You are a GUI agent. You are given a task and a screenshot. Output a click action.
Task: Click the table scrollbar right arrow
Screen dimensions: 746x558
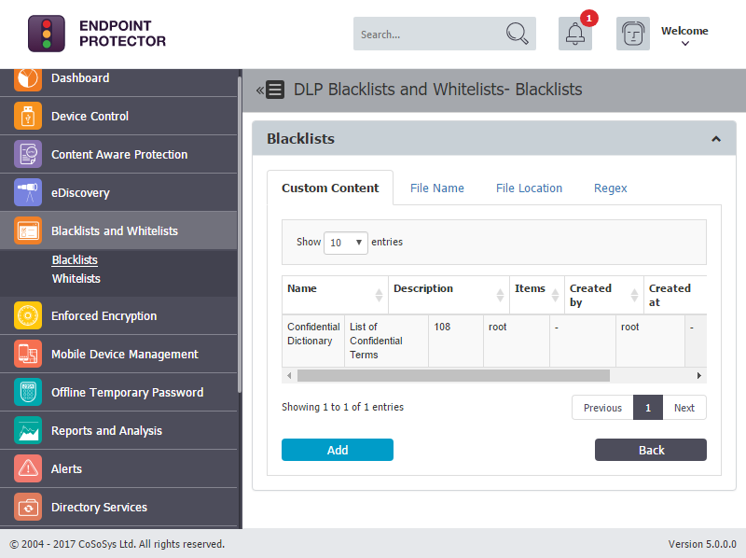click(698, 376)
